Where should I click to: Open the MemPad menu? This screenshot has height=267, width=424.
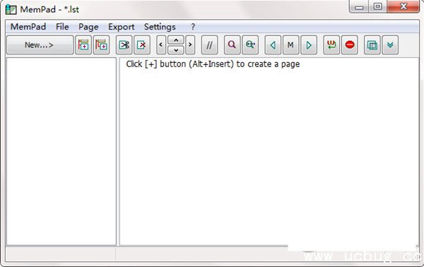click(28, 27)
